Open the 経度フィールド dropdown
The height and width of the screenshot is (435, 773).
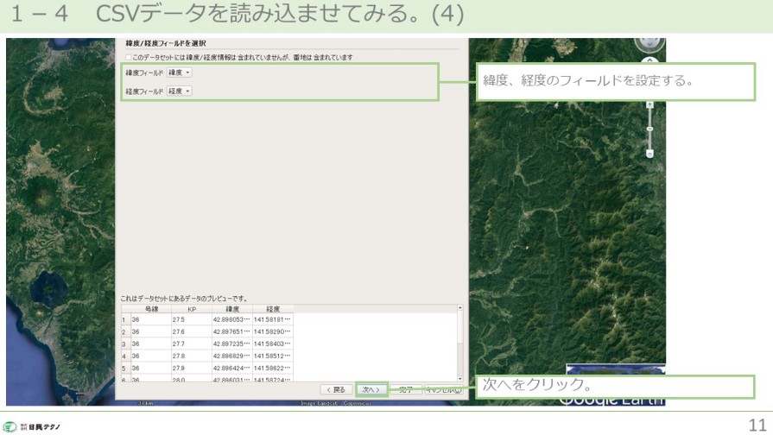click(178, 91)
